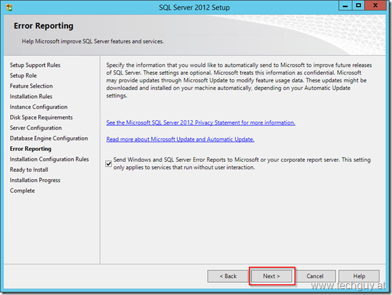This screenshot has height=295, width=392.
Task: Close the SQL Server 2012 Setup window
Action: [375, 5]
